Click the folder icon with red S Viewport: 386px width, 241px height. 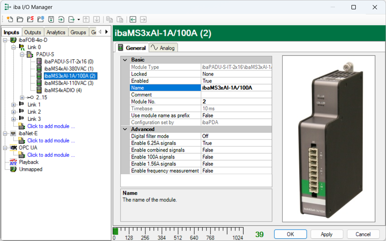point(30,19)
